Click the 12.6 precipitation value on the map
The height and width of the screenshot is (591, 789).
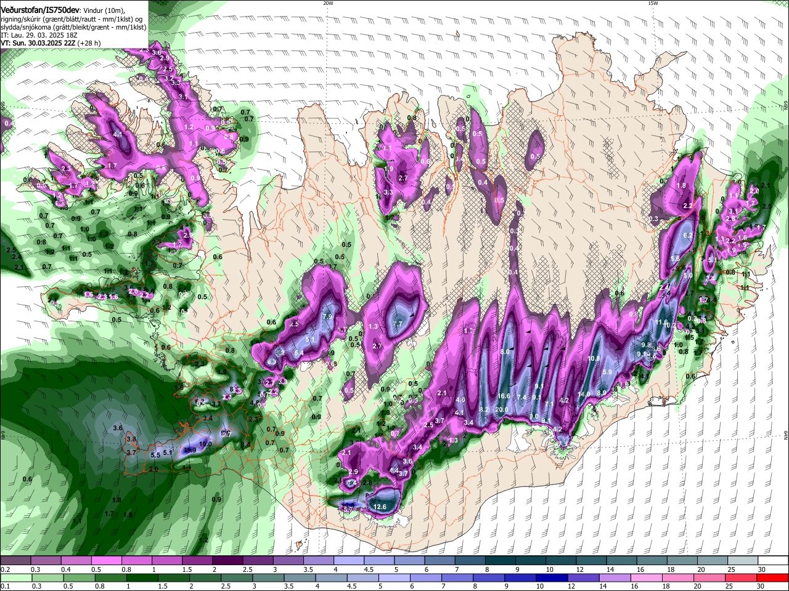coord(380,507)
